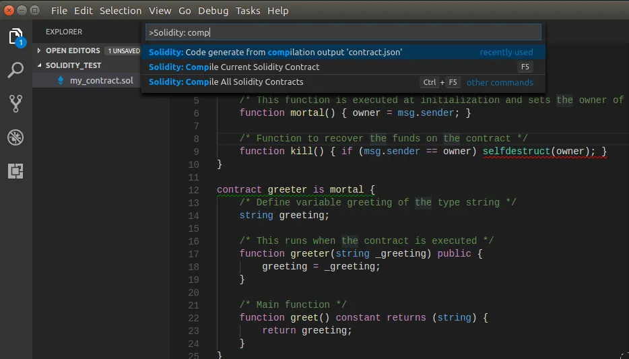Click line number 17 in the gutter
The image size is (629, 359).
tap(193, 254)
